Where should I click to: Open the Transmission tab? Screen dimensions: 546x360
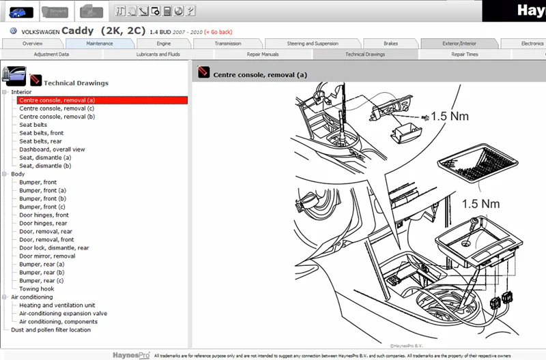[x=228, y=44]
